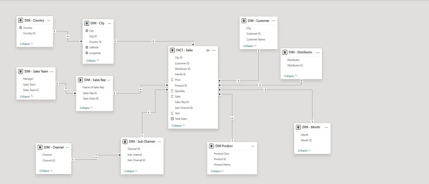
Task: Open the DIM - City more options menu
Action: click(109, 23)
